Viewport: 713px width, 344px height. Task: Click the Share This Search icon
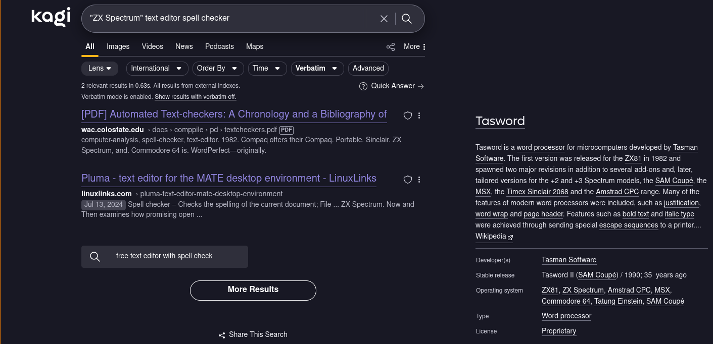[x=222, y=335]
